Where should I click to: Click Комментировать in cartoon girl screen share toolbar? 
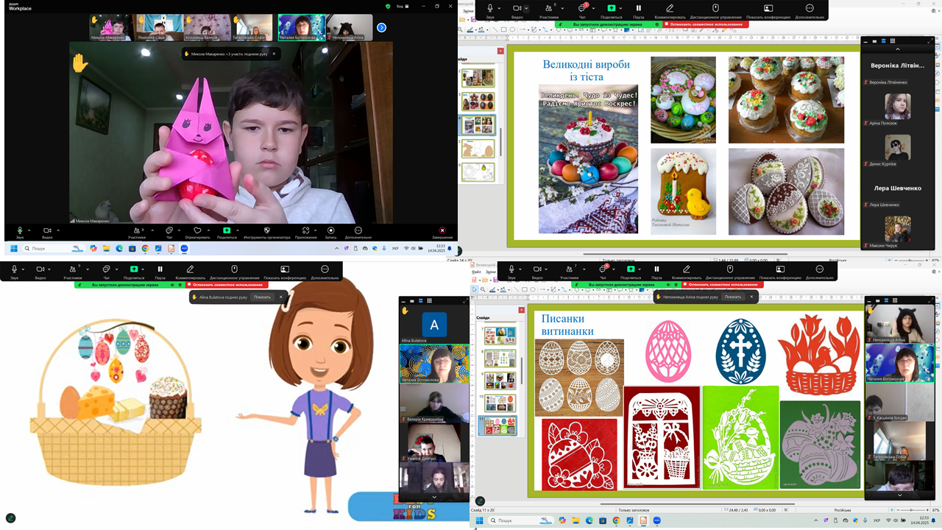(191, 270)
